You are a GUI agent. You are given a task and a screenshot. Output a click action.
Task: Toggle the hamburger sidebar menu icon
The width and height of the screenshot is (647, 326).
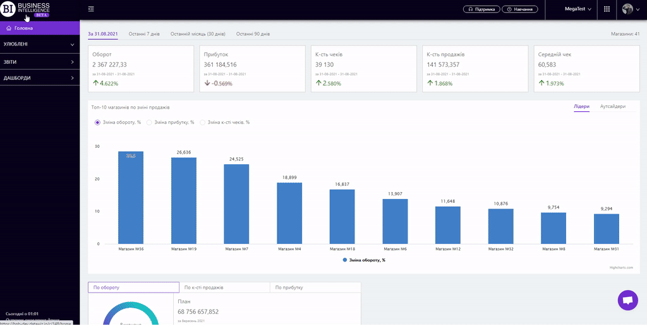(92, 9)
